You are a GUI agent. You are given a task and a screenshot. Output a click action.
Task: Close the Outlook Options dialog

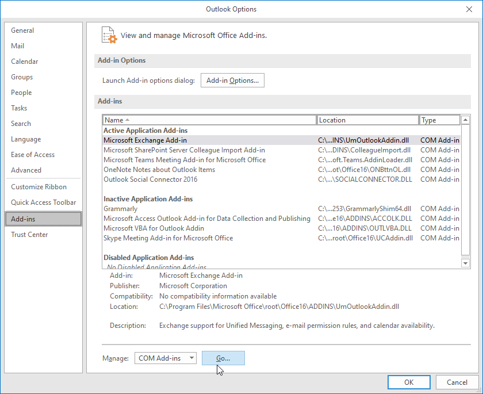(469, 9)
